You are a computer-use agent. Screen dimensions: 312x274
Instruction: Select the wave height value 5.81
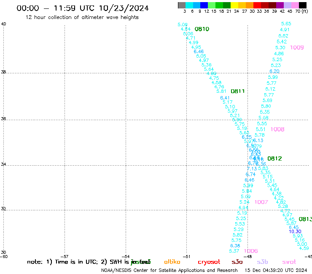pos(221,91)
